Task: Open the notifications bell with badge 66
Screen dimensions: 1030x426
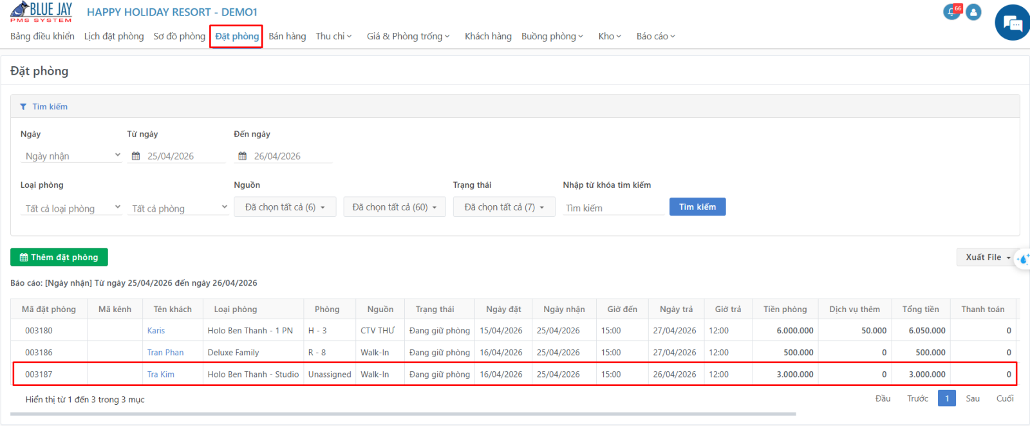Action: (x=952, y=12)
